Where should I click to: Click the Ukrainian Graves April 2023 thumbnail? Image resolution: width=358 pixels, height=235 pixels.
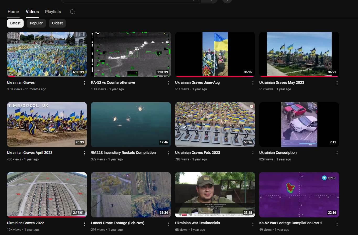[47, 124]
